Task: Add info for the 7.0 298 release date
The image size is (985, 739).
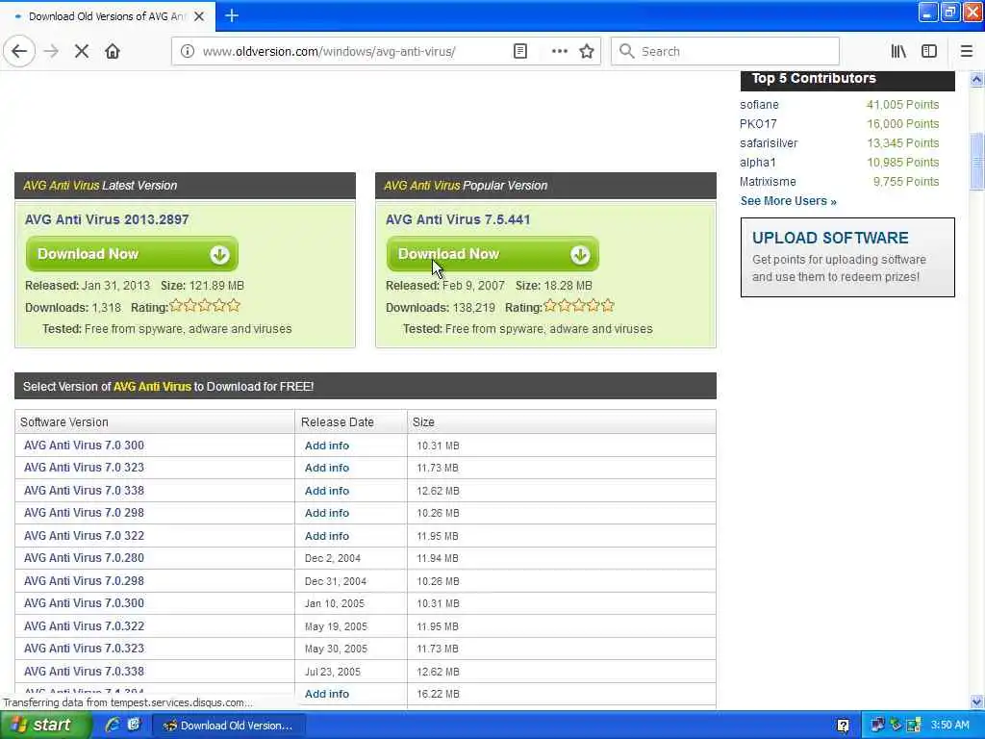Action: (x=327, y=514)
